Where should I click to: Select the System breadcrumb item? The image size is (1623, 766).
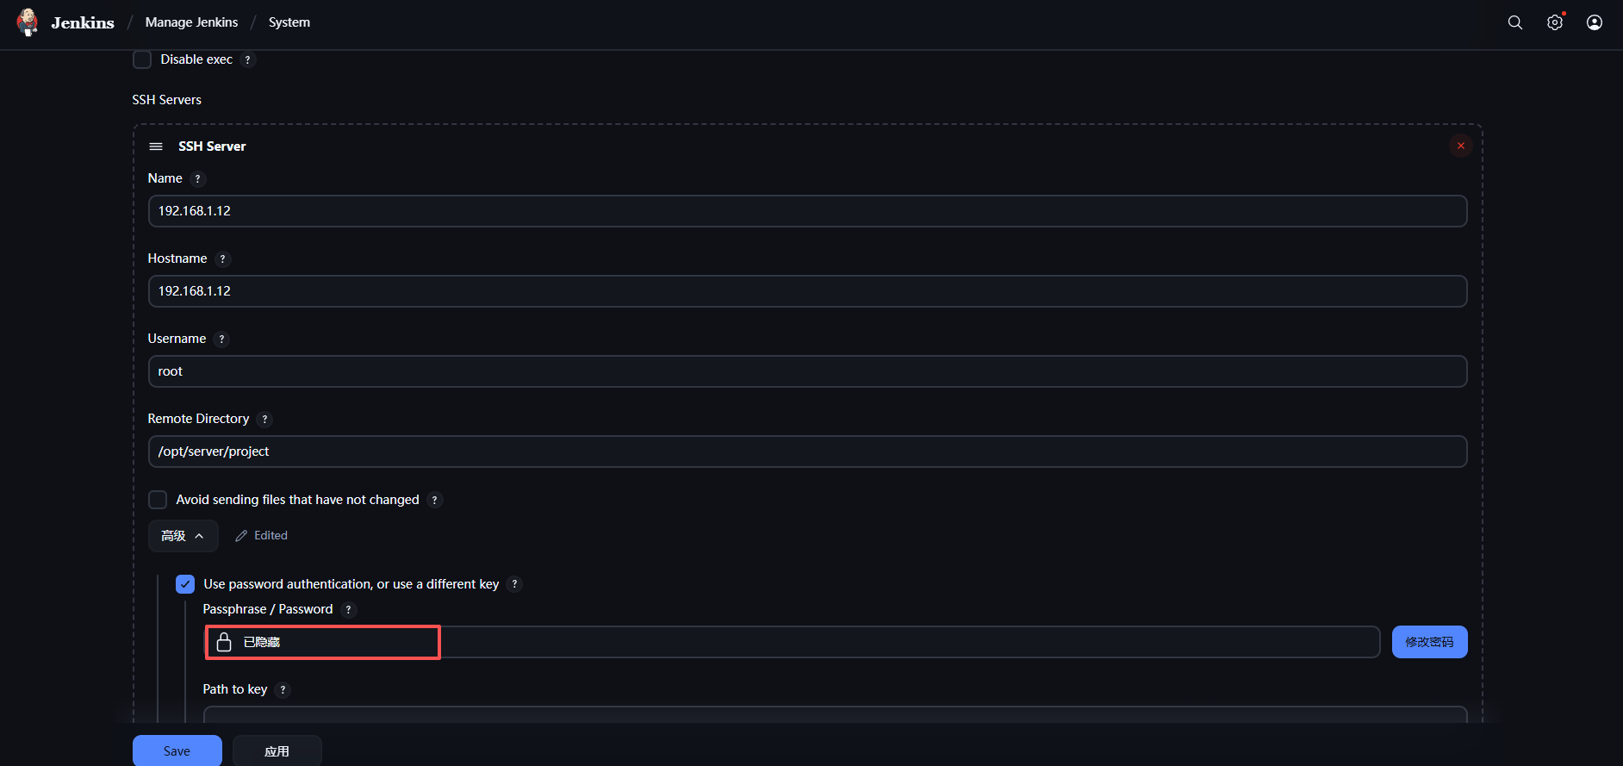[x=289, y=22]
